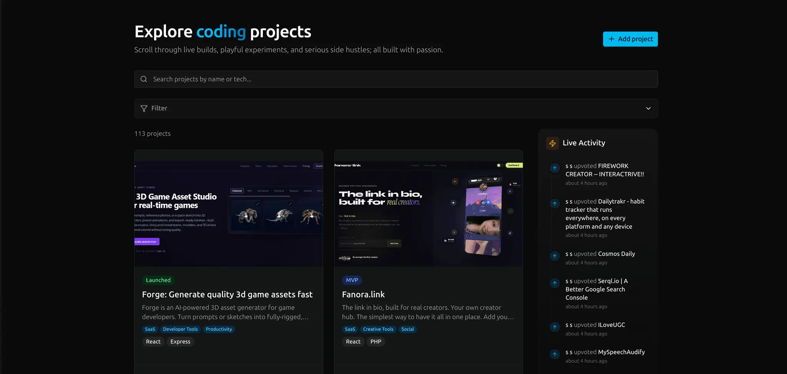
Task: Select the Social tag
Action: tap(408, 329)
